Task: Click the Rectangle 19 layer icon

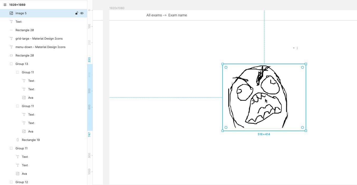Action: tap(18, 140)
